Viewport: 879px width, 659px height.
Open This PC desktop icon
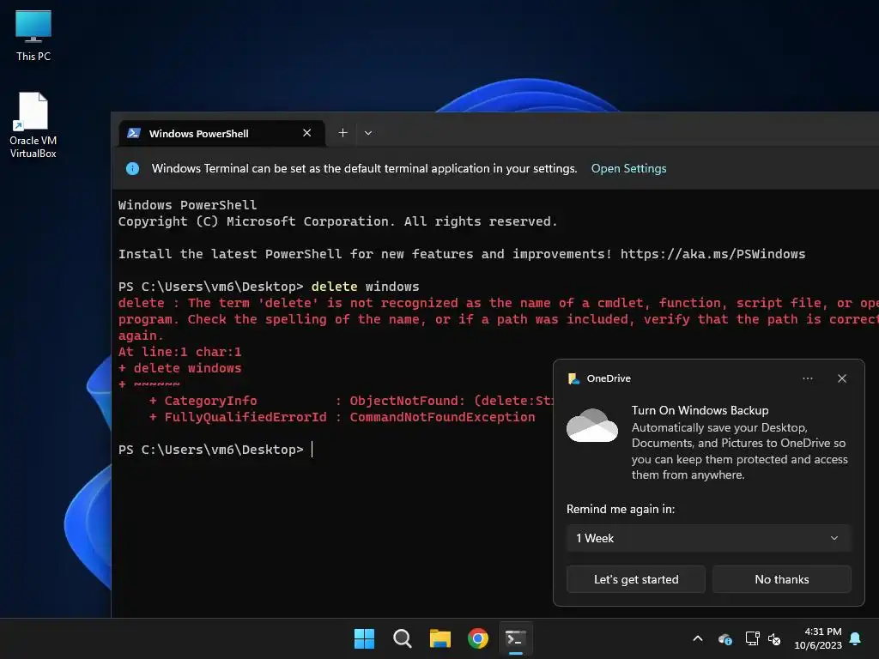pos(33,36)
